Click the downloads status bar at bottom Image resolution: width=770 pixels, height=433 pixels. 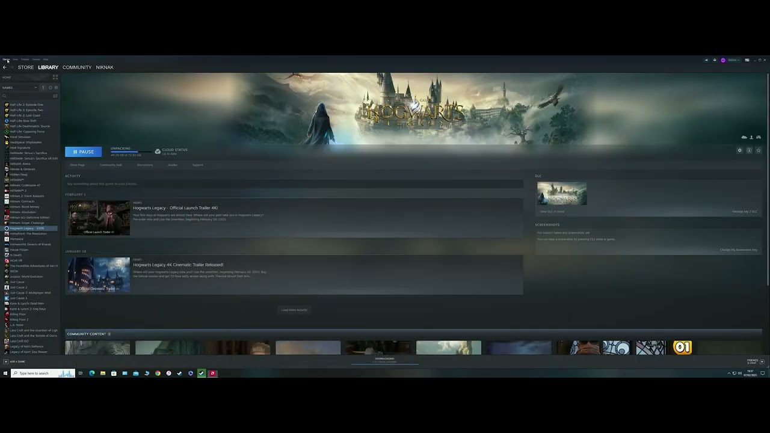click(x=385, y=360)
